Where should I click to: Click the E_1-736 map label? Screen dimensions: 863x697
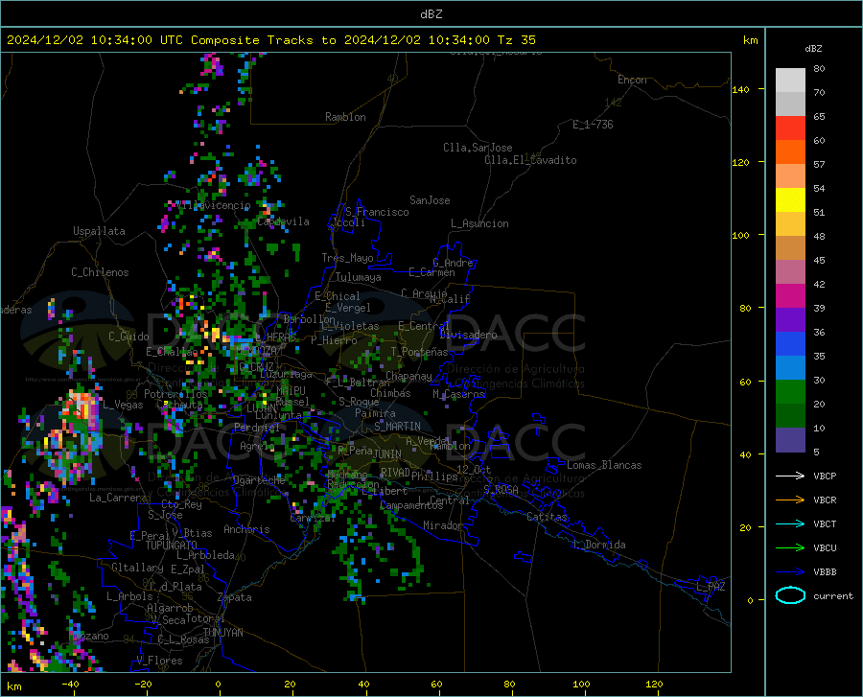click(593, 125)
